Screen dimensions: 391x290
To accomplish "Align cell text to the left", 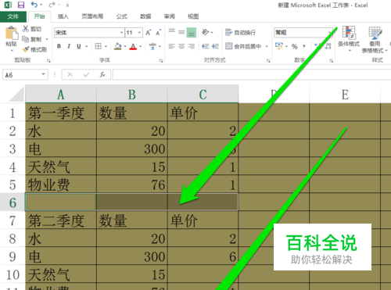I will [x=171, y=46].
